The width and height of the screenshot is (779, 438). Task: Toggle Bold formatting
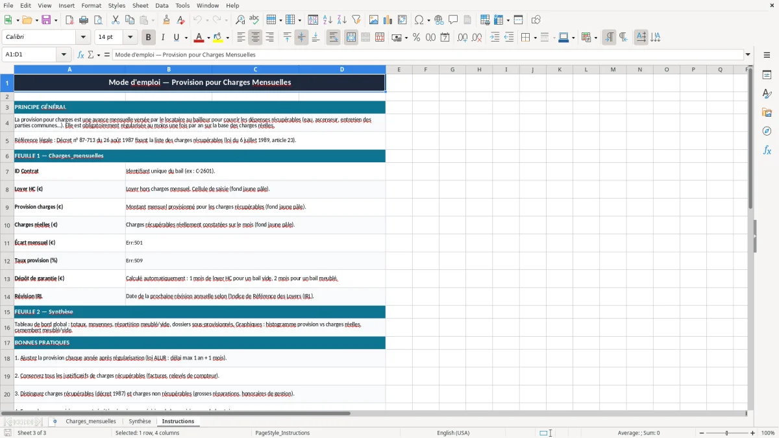click(148, 38)
